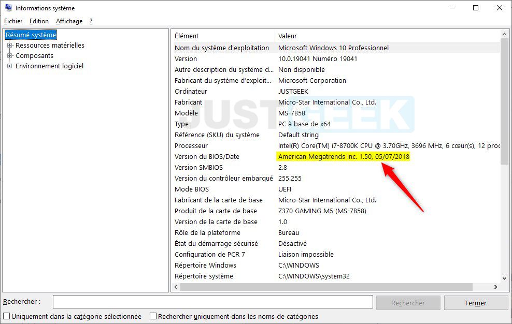Select Composants label in tree
This screenshot has width=512, height=324.
34,56
